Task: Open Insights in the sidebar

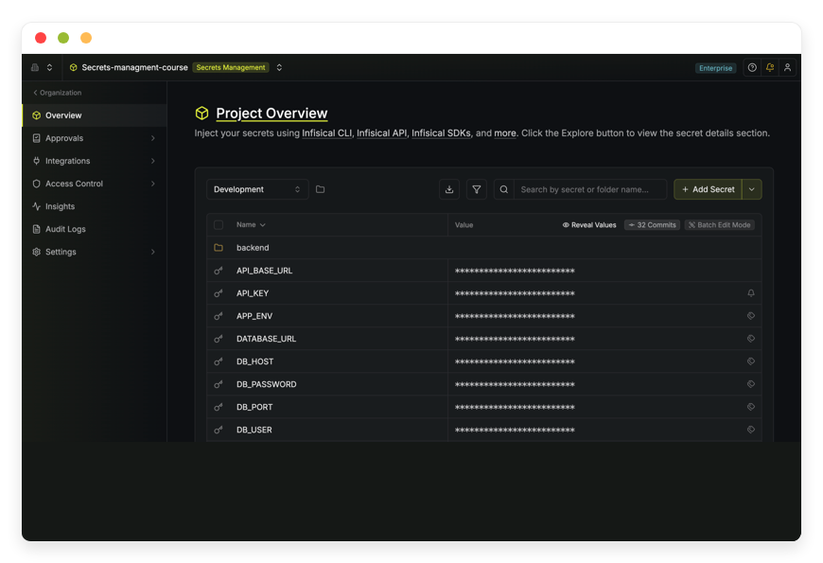Action: click(95, 206)
